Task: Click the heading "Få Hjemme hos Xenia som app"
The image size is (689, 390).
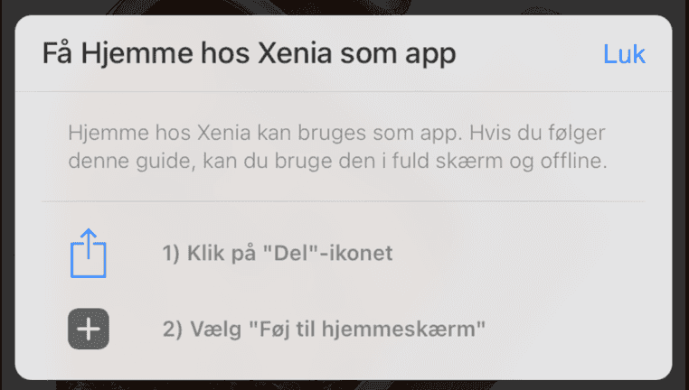Action: [x=250, y=54]
